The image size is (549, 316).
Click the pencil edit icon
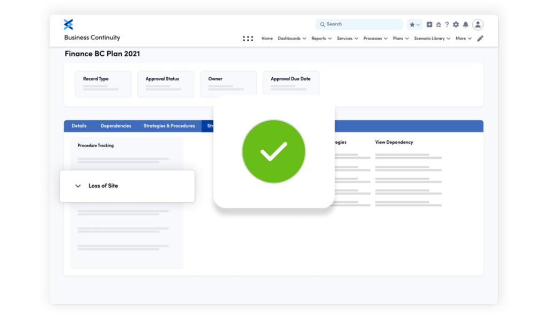pos(480,39)
